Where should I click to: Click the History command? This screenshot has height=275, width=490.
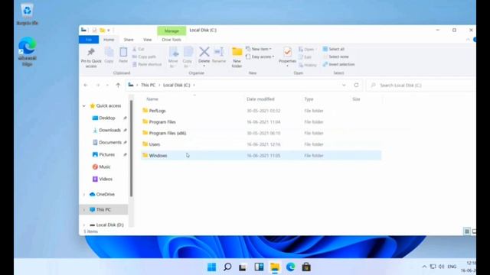click(x=308, y=65)
